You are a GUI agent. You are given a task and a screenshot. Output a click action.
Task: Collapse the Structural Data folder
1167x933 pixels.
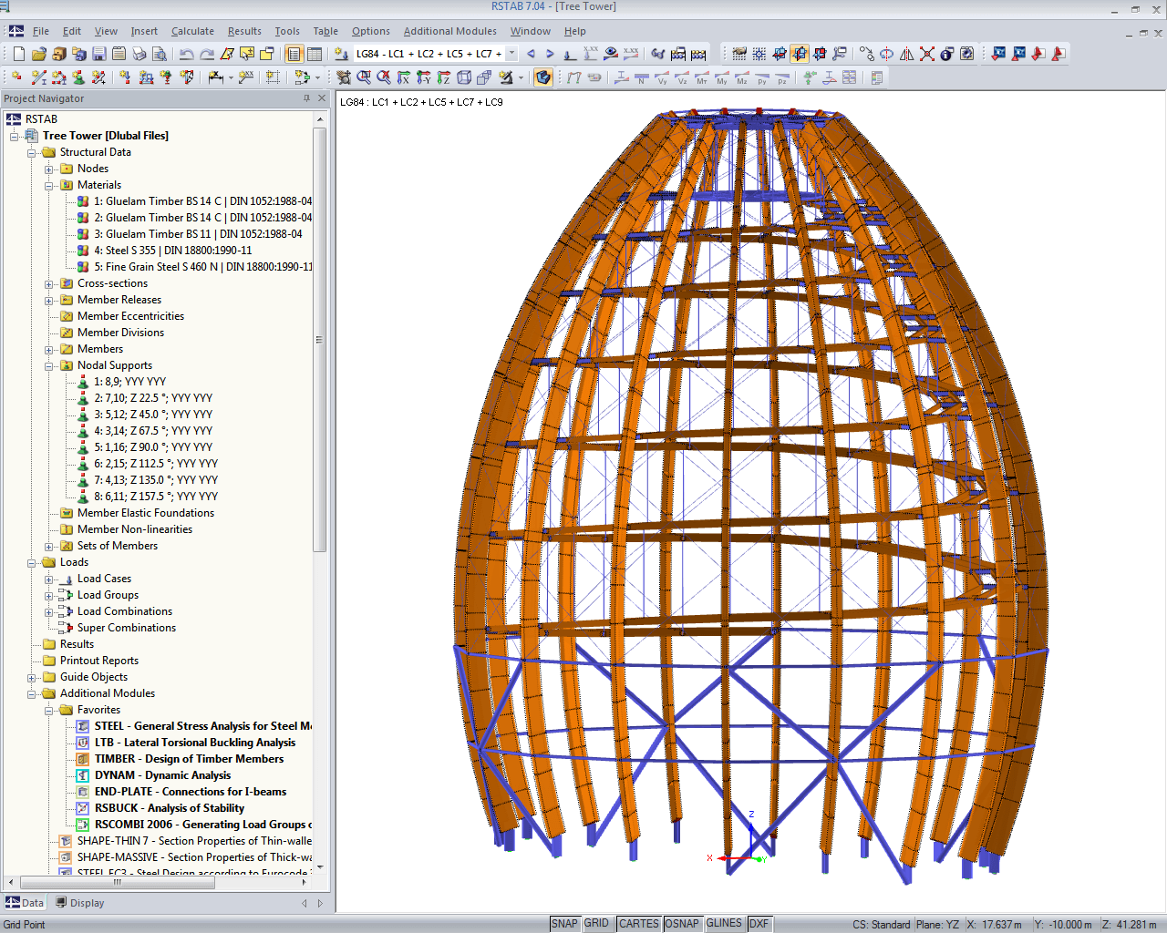coord(31,152)
